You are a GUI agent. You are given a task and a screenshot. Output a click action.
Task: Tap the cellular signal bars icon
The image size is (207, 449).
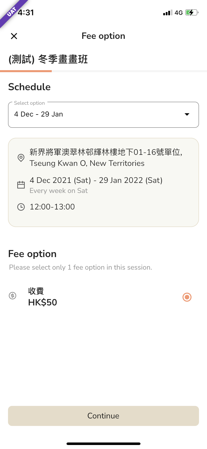tap(168, 13)
